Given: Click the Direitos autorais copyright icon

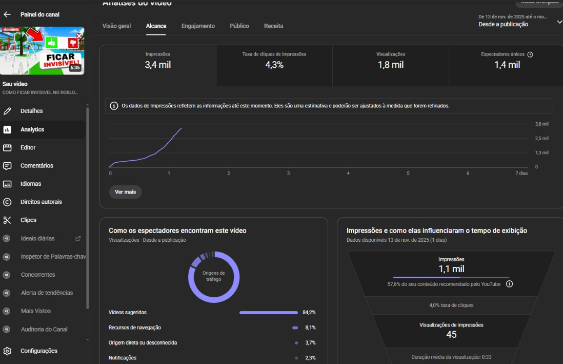Looking at the screenshot, I should point(7,202).
